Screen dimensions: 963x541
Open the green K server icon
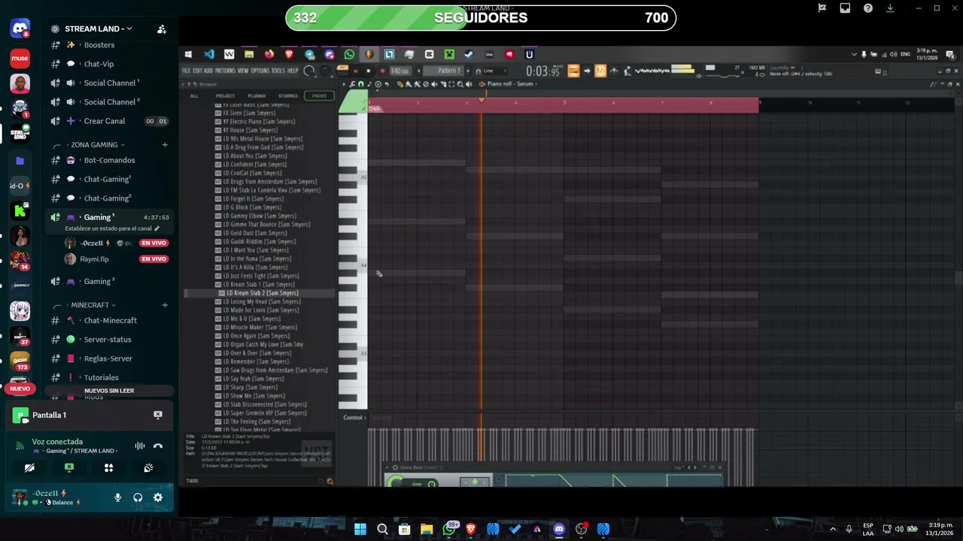coord(20,211)
